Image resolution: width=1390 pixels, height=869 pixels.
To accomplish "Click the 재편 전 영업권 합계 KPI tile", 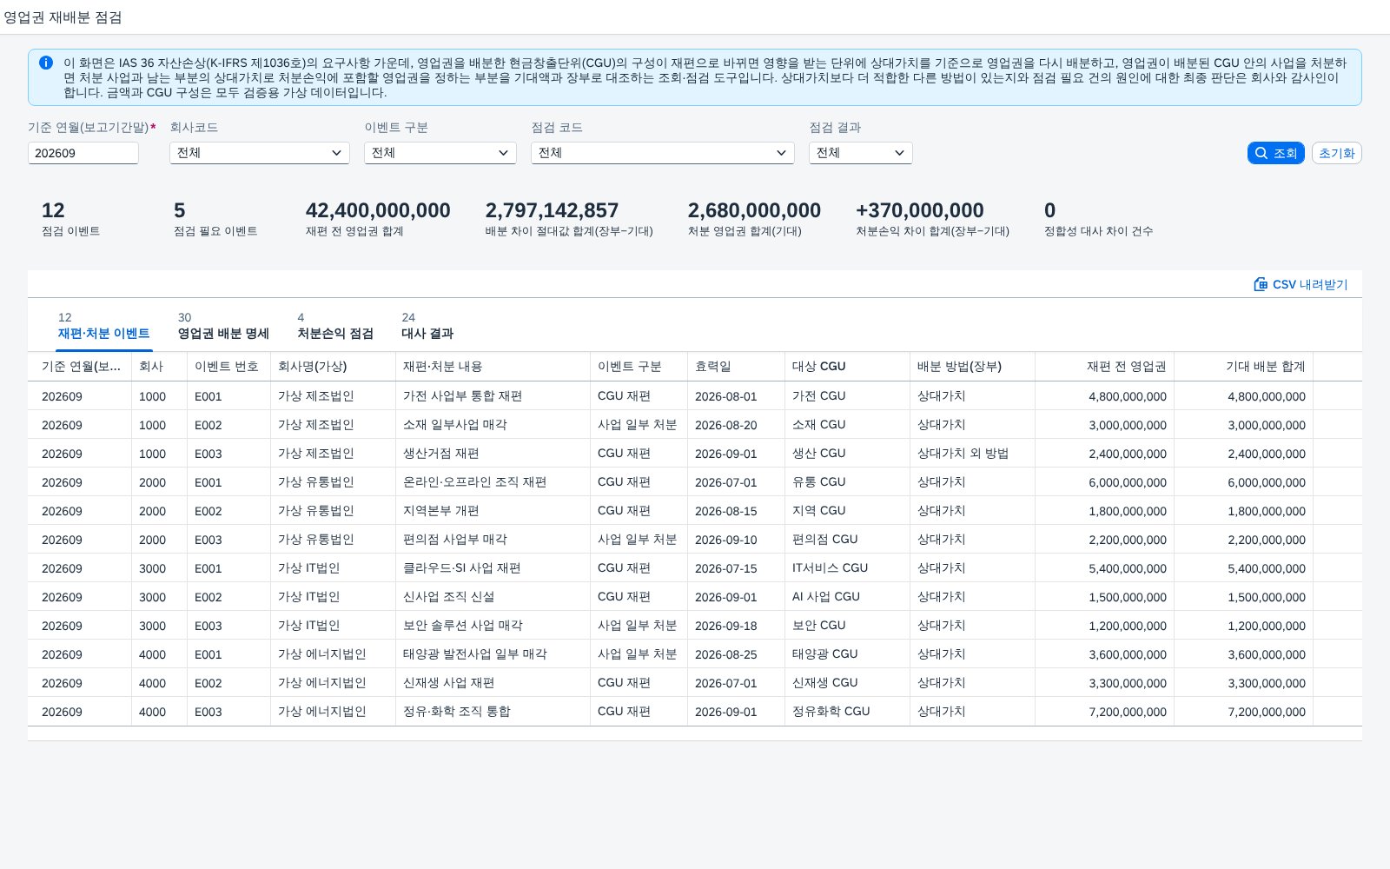I will click(x=378, y=219).
